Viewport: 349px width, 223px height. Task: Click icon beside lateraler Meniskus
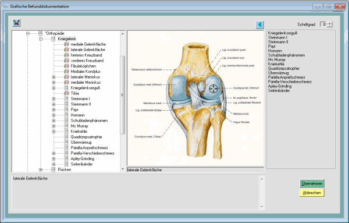[66, 77]
